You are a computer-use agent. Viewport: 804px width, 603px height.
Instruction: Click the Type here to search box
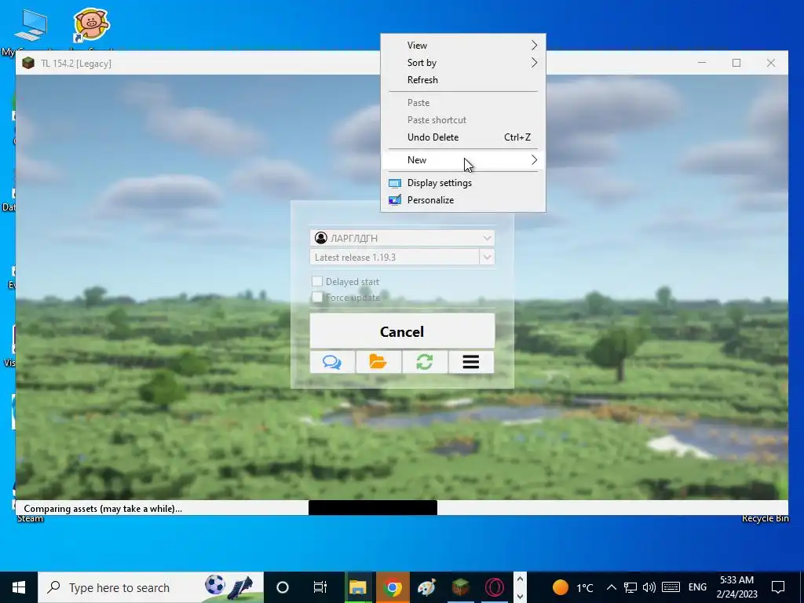click(151, 587)
